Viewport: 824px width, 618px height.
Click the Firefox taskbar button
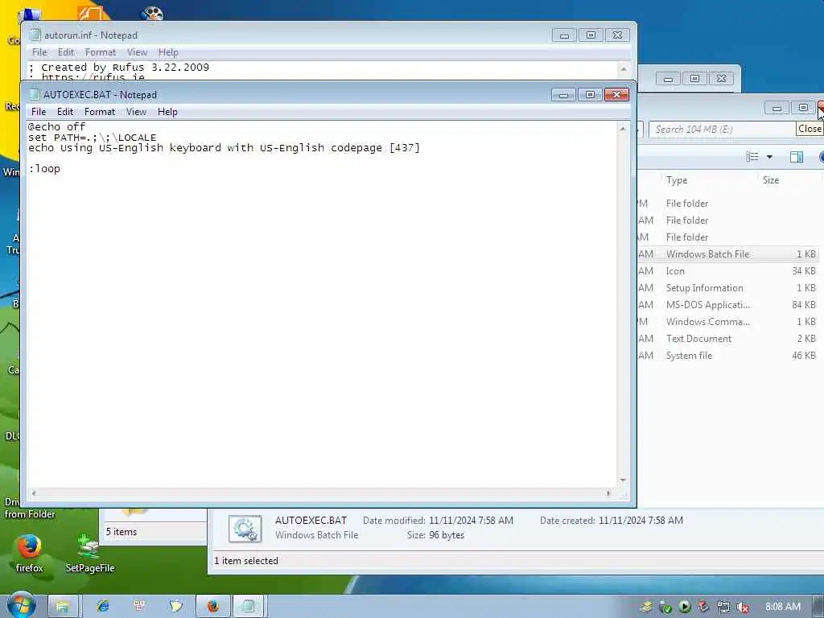212,606
